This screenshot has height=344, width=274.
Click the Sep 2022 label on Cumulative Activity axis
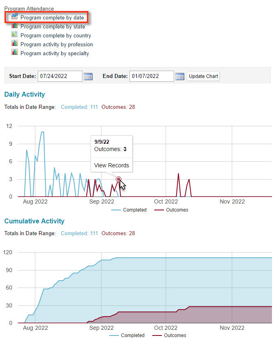click(101, 328)
